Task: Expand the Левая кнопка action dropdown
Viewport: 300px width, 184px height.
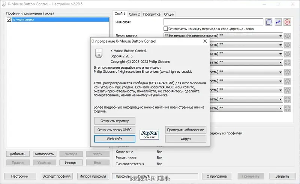Action: pyautogui.click(x=280, y=36)
